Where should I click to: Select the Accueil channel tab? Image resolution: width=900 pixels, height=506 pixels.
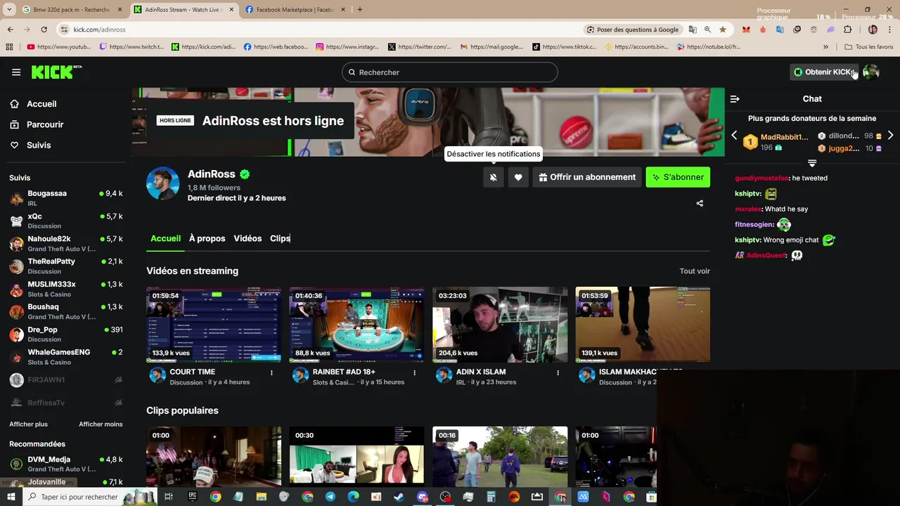165,238
